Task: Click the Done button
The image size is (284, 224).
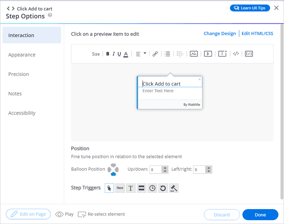Action: (x=260, y=214)
